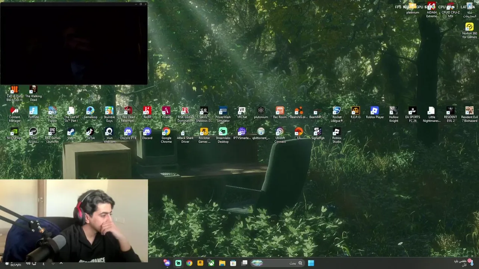Select the Google Chrome desktop icon
479x269 pixels.
(166, 135)
